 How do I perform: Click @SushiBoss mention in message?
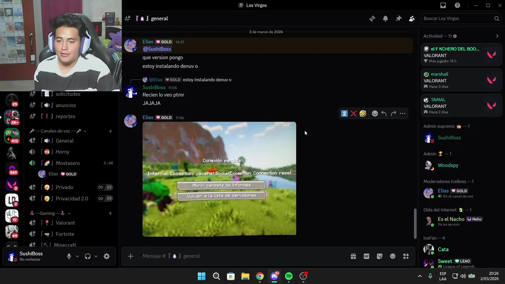point(157,49)
